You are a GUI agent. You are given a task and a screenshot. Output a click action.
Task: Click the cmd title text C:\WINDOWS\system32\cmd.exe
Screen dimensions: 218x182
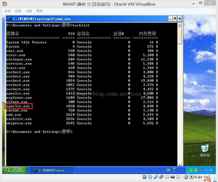tap(42, 19)
